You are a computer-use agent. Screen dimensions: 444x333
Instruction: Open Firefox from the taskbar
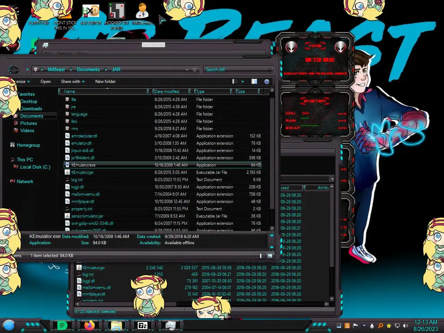point(89,325)
